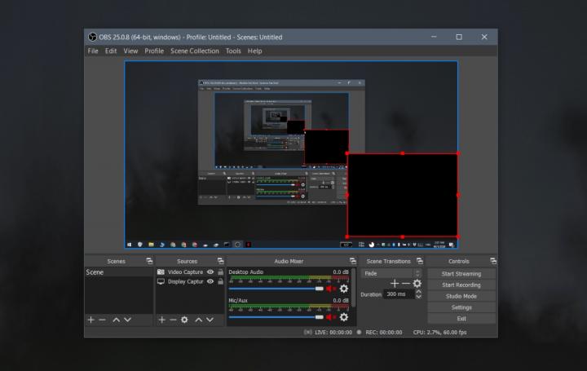Open the Edit menu

(x=111, y=51)
